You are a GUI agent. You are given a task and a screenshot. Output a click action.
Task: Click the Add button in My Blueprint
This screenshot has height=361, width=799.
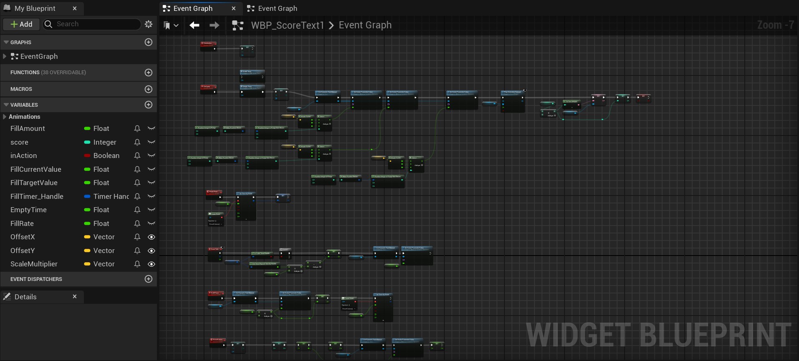pyautogui.click(x=21, y=24)
